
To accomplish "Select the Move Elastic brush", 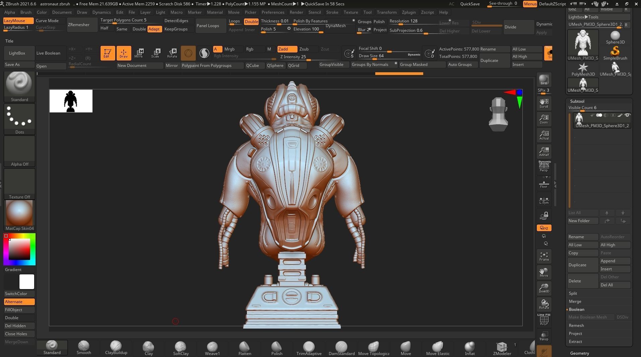I will tap(438, 348).
